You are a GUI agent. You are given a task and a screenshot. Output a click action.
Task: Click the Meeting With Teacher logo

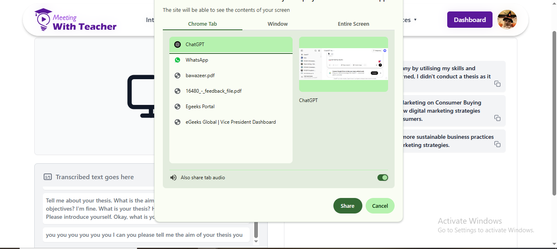click(x=76, y=20)
